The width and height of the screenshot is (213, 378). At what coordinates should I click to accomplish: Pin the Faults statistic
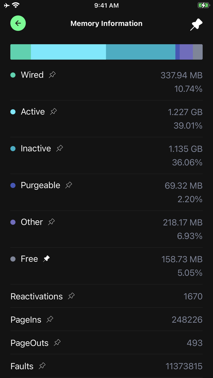pos(42,366)
